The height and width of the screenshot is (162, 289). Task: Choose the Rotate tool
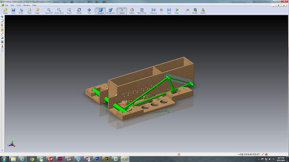click(x=79, y=11)
